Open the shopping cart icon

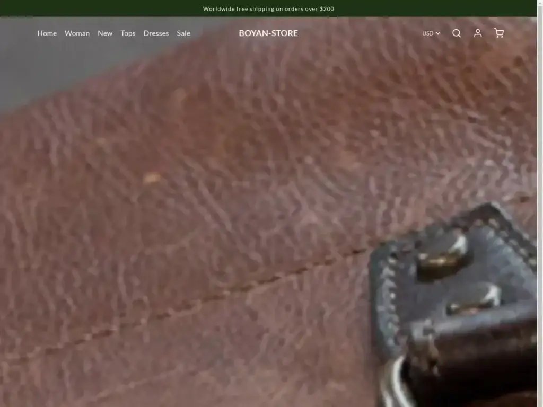coord(498,33)
